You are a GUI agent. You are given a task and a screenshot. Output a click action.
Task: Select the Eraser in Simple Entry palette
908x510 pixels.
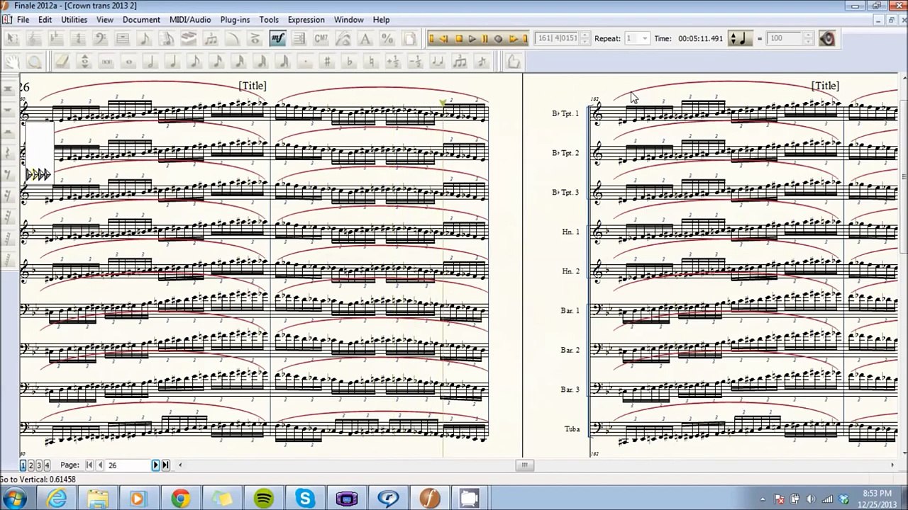[x=62, y=62]
